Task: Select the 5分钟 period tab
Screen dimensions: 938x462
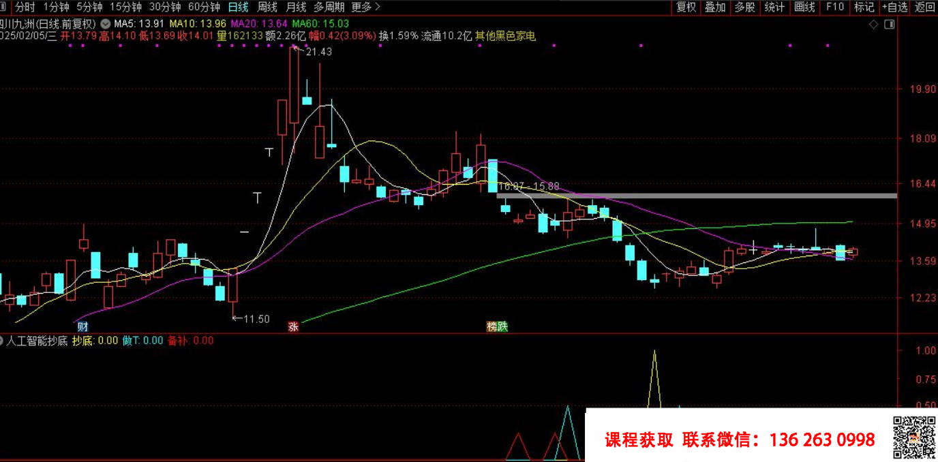Action: 89,7
